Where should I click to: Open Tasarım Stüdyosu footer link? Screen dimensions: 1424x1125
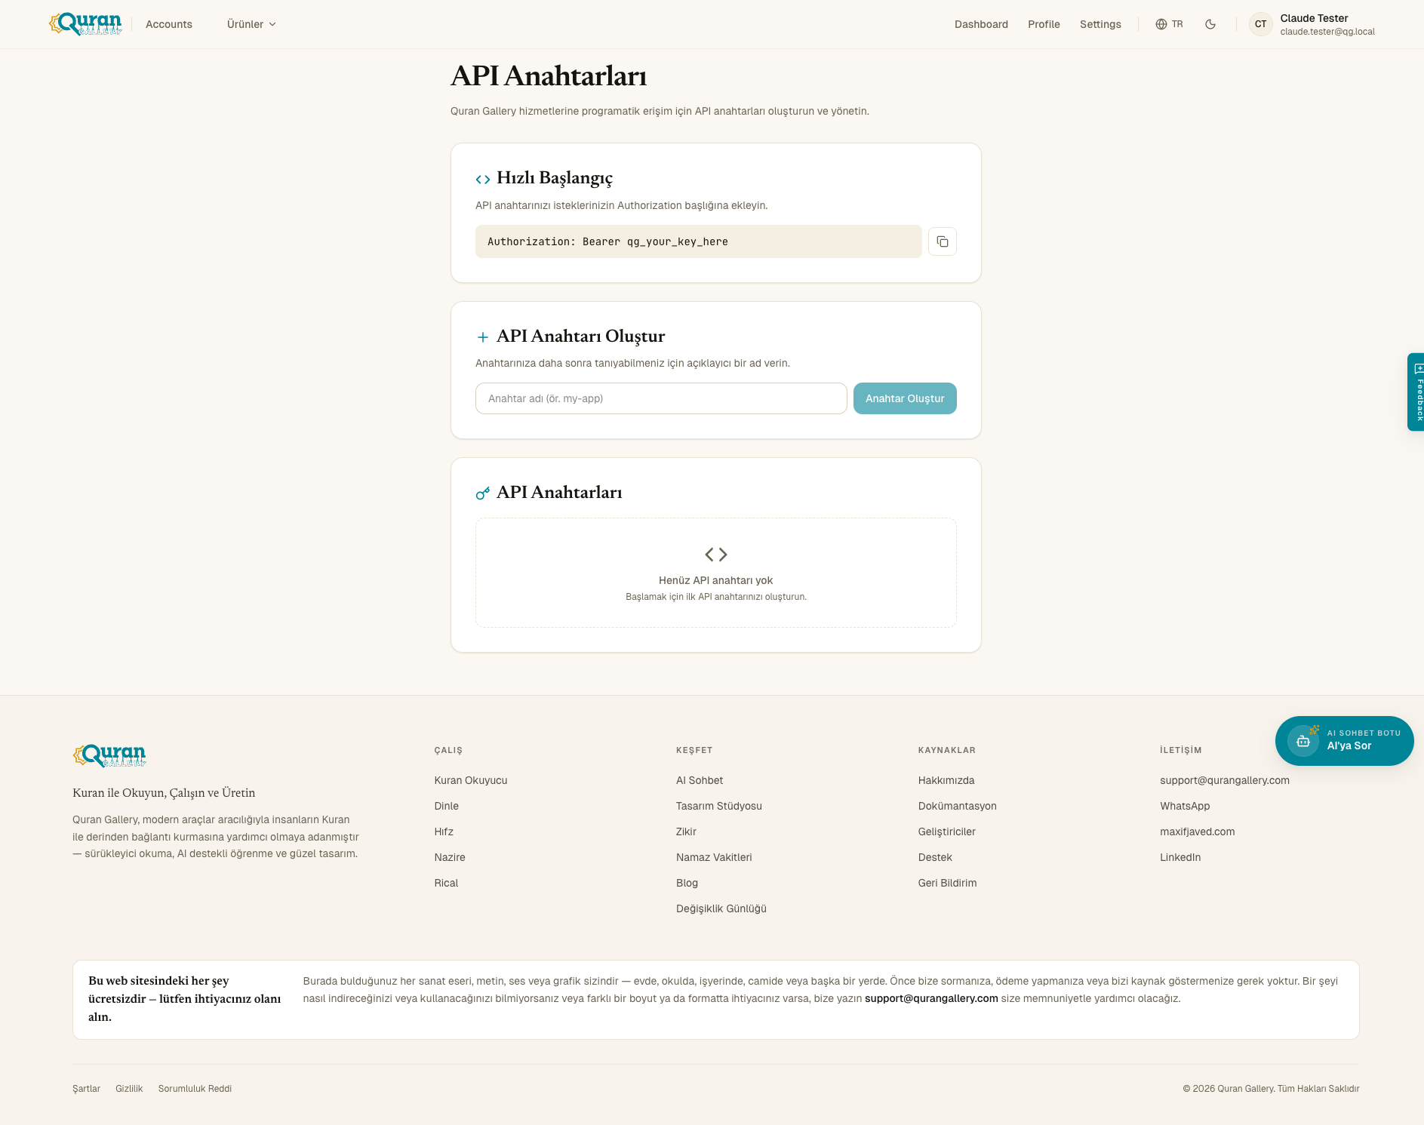(719, 806)
